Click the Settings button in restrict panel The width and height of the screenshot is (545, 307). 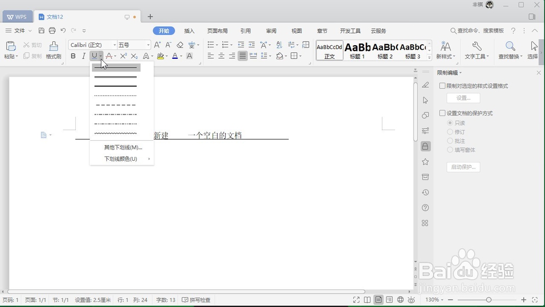[463, 98]
